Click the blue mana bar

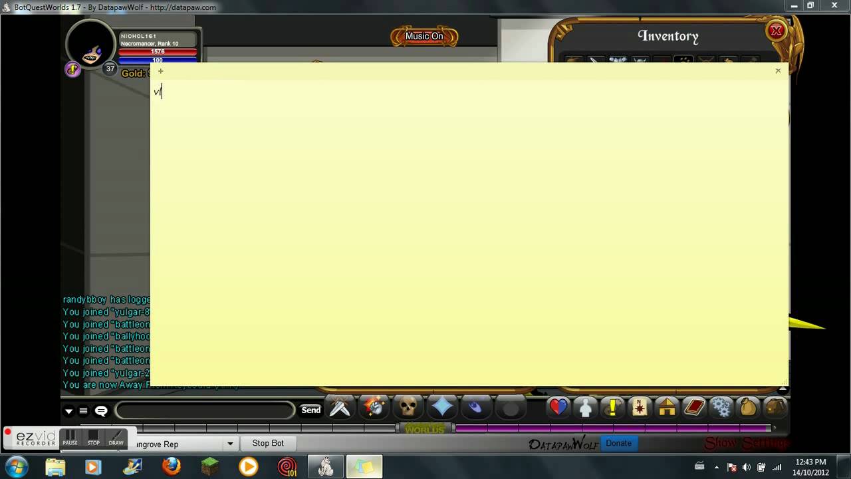[158, 60]
